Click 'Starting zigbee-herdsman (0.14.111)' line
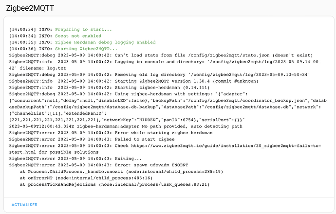336x214 pixels. click(109, 88)
